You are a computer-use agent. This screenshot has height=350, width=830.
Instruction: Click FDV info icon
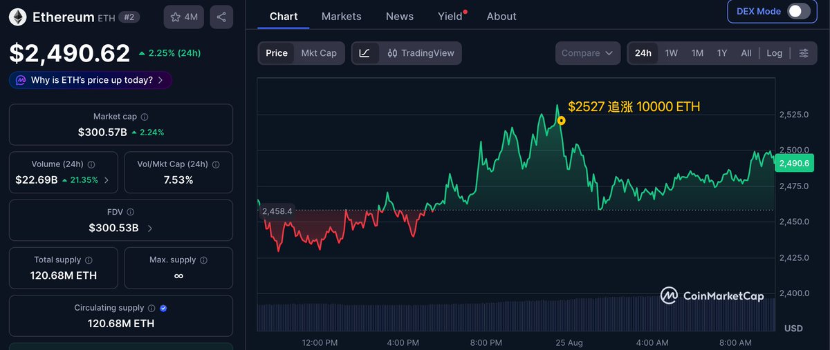(x=131, y=213)
